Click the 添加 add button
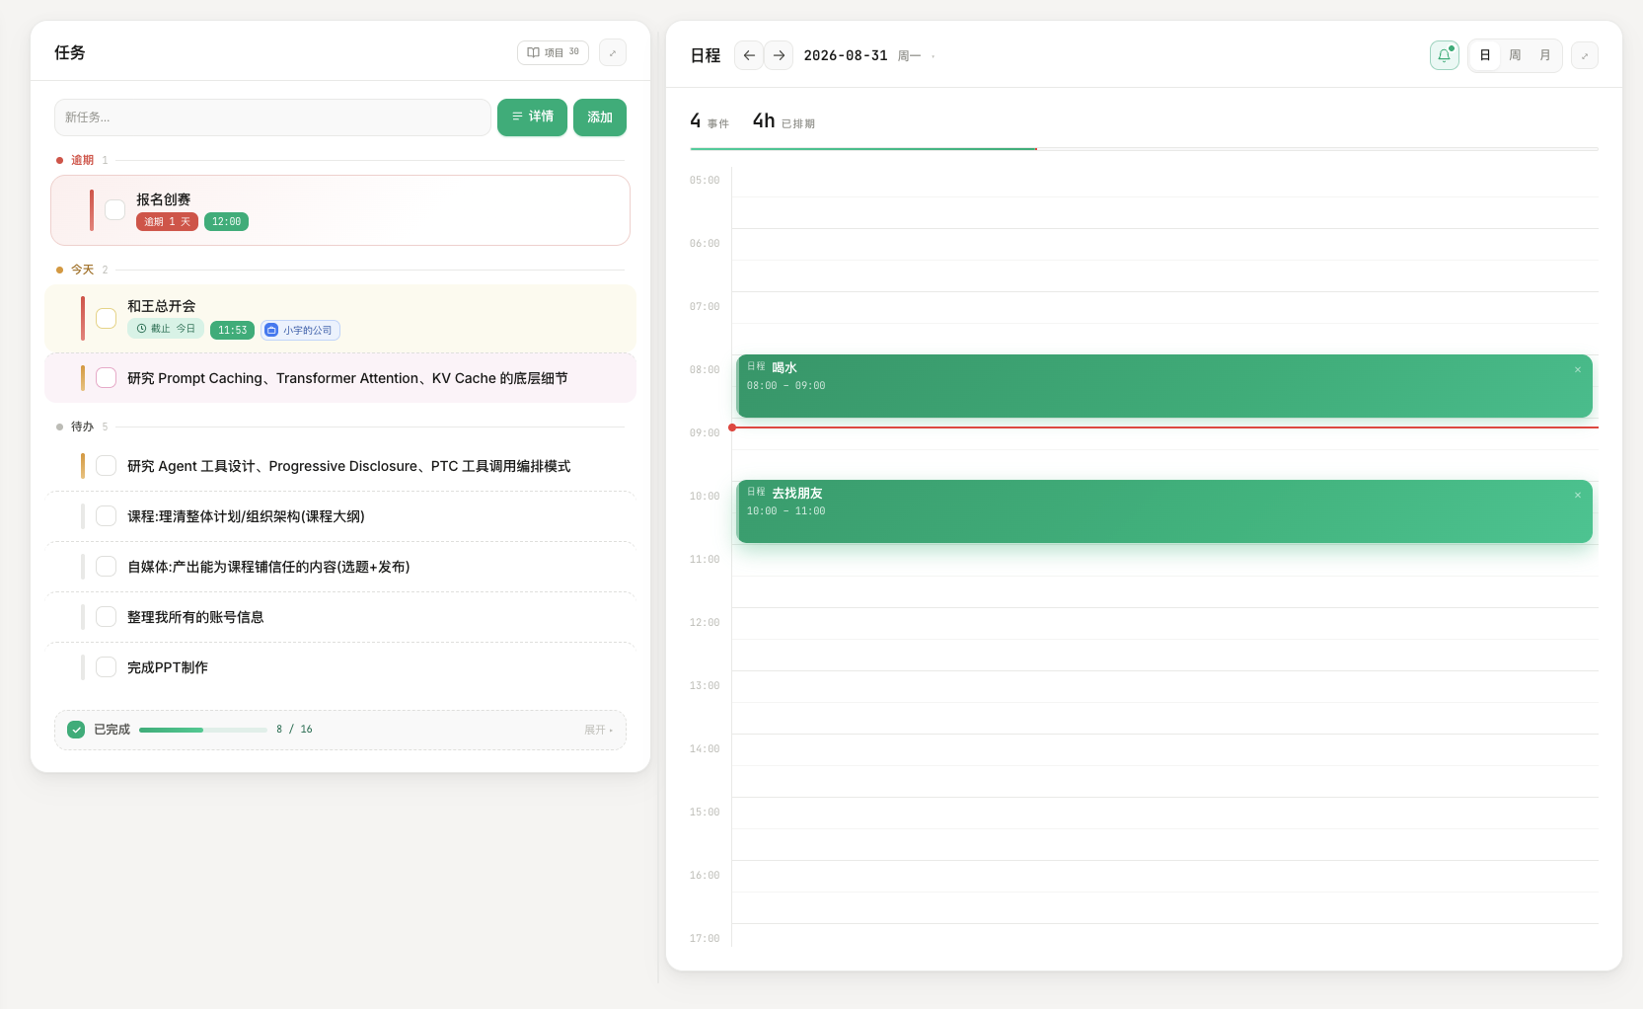 [x=600, y=117]
